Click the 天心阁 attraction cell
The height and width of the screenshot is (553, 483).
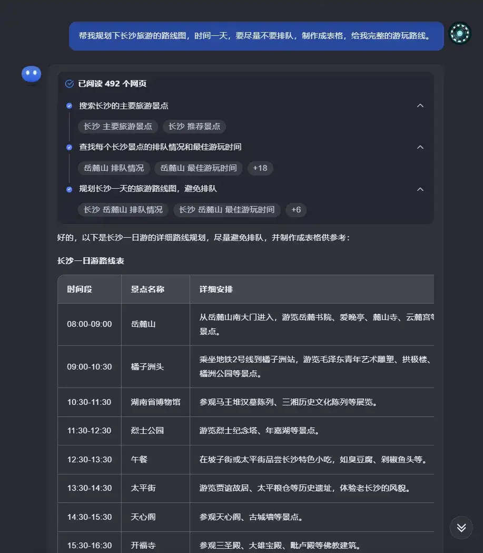coord(155,517)
